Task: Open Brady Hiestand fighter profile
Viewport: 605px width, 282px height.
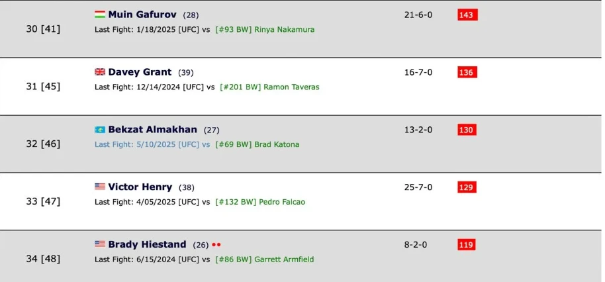Action: point(147,244)
